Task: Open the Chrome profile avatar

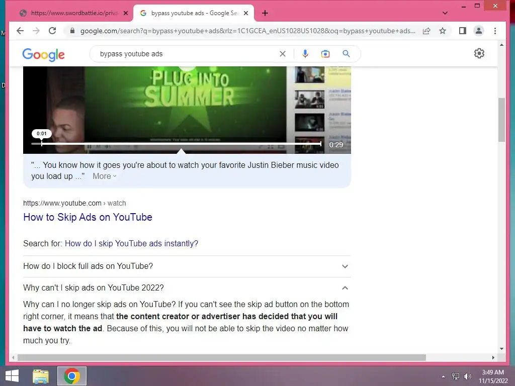Action: (479, 31)
